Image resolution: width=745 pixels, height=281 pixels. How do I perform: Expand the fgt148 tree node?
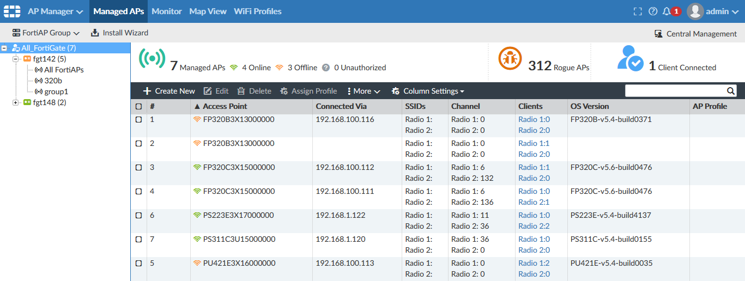tap(15, 102)
